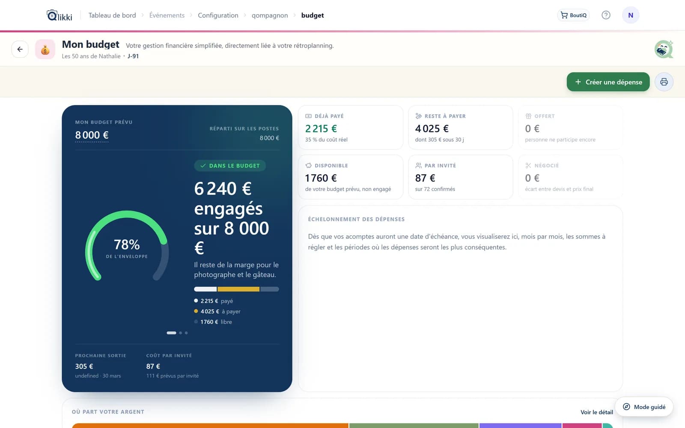Select the third carousel dot
685x428 pixels.
pyautogui.click(x=186, y=333)
